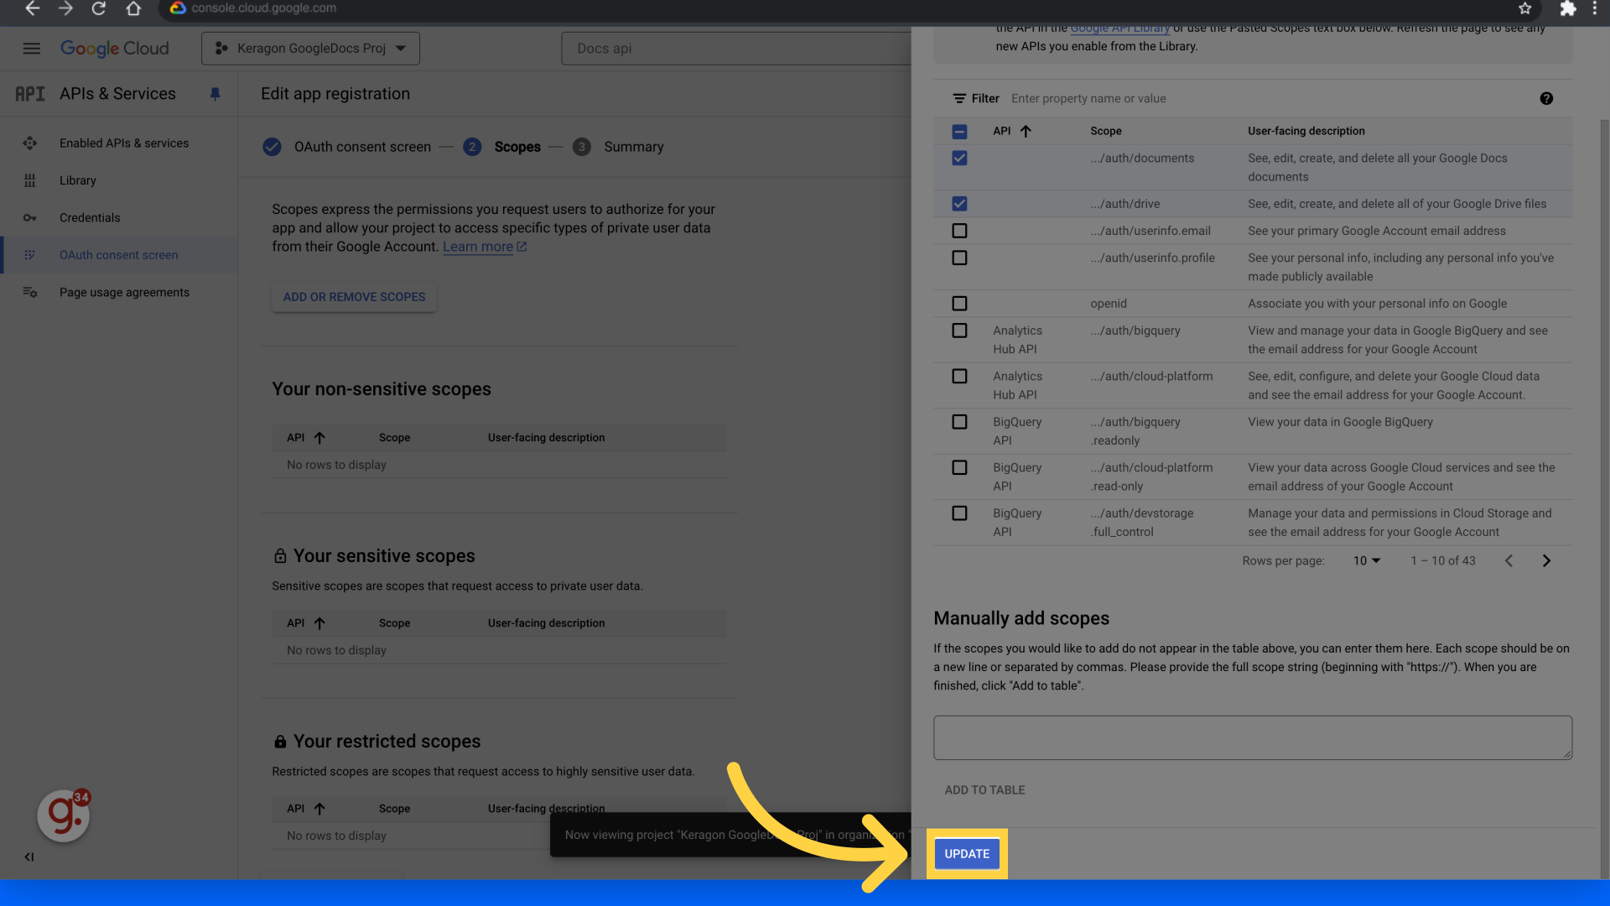
Task: Sort scopes panel by API column arrow
Action: 1026,132
